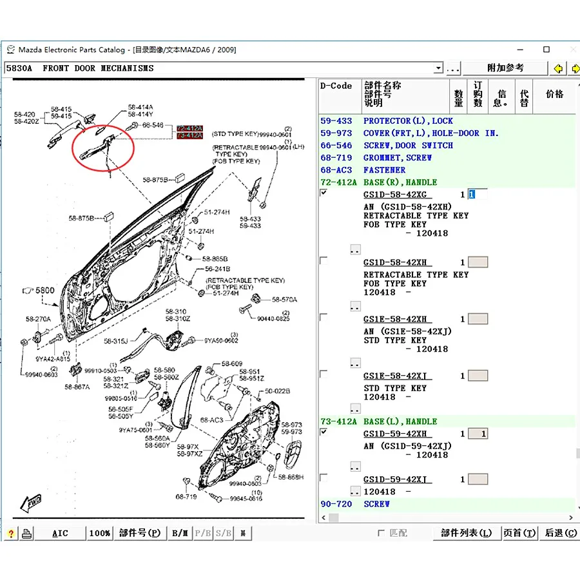Uncheck the GS1D-58-42XG part checkbox
The width and height of the screenshot is (580, 580).
[324, 192]
